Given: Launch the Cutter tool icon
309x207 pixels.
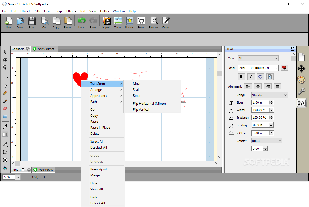Looking at the screenshot, I should [166, 23].
